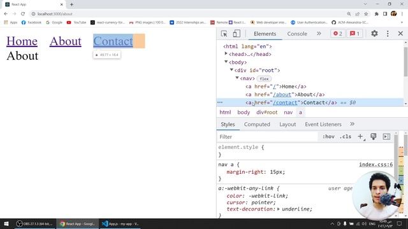Viewport: 408px width, 229px height.
Task: Open the tab search dropdown arrow
Action: (365, 4)
